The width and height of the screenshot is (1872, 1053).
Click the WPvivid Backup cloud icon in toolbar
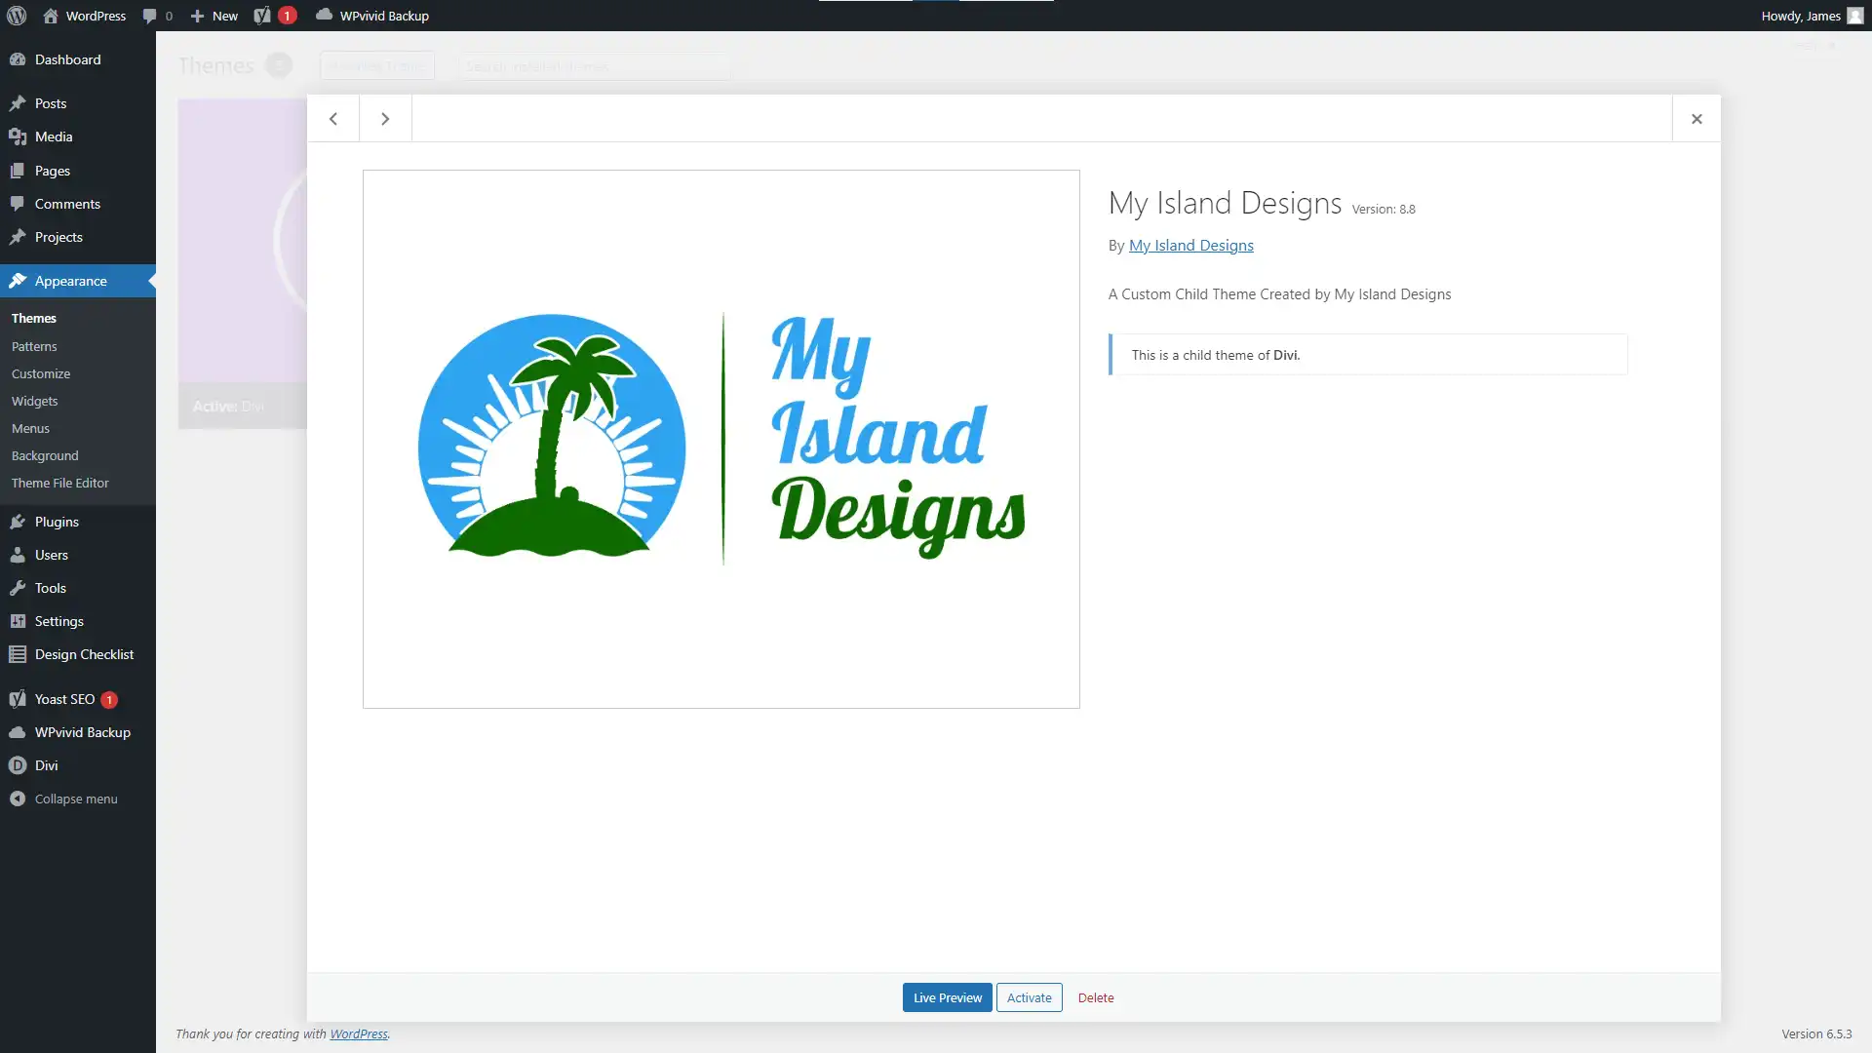pos(324,15)
